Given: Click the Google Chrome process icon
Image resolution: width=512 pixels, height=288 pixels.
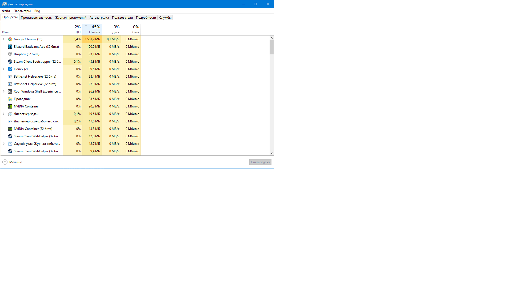Looking at the screenshot, I should (10, 39).
